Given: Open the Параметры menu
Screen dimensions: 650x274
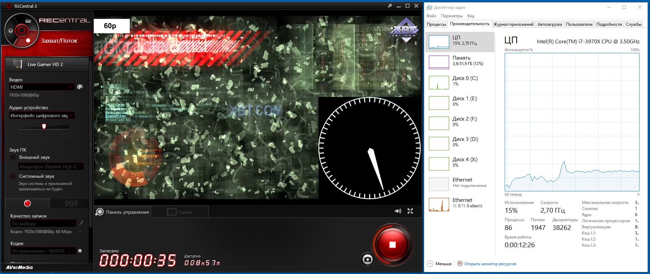Looking at the screenshot, I should tap(452, 16).
